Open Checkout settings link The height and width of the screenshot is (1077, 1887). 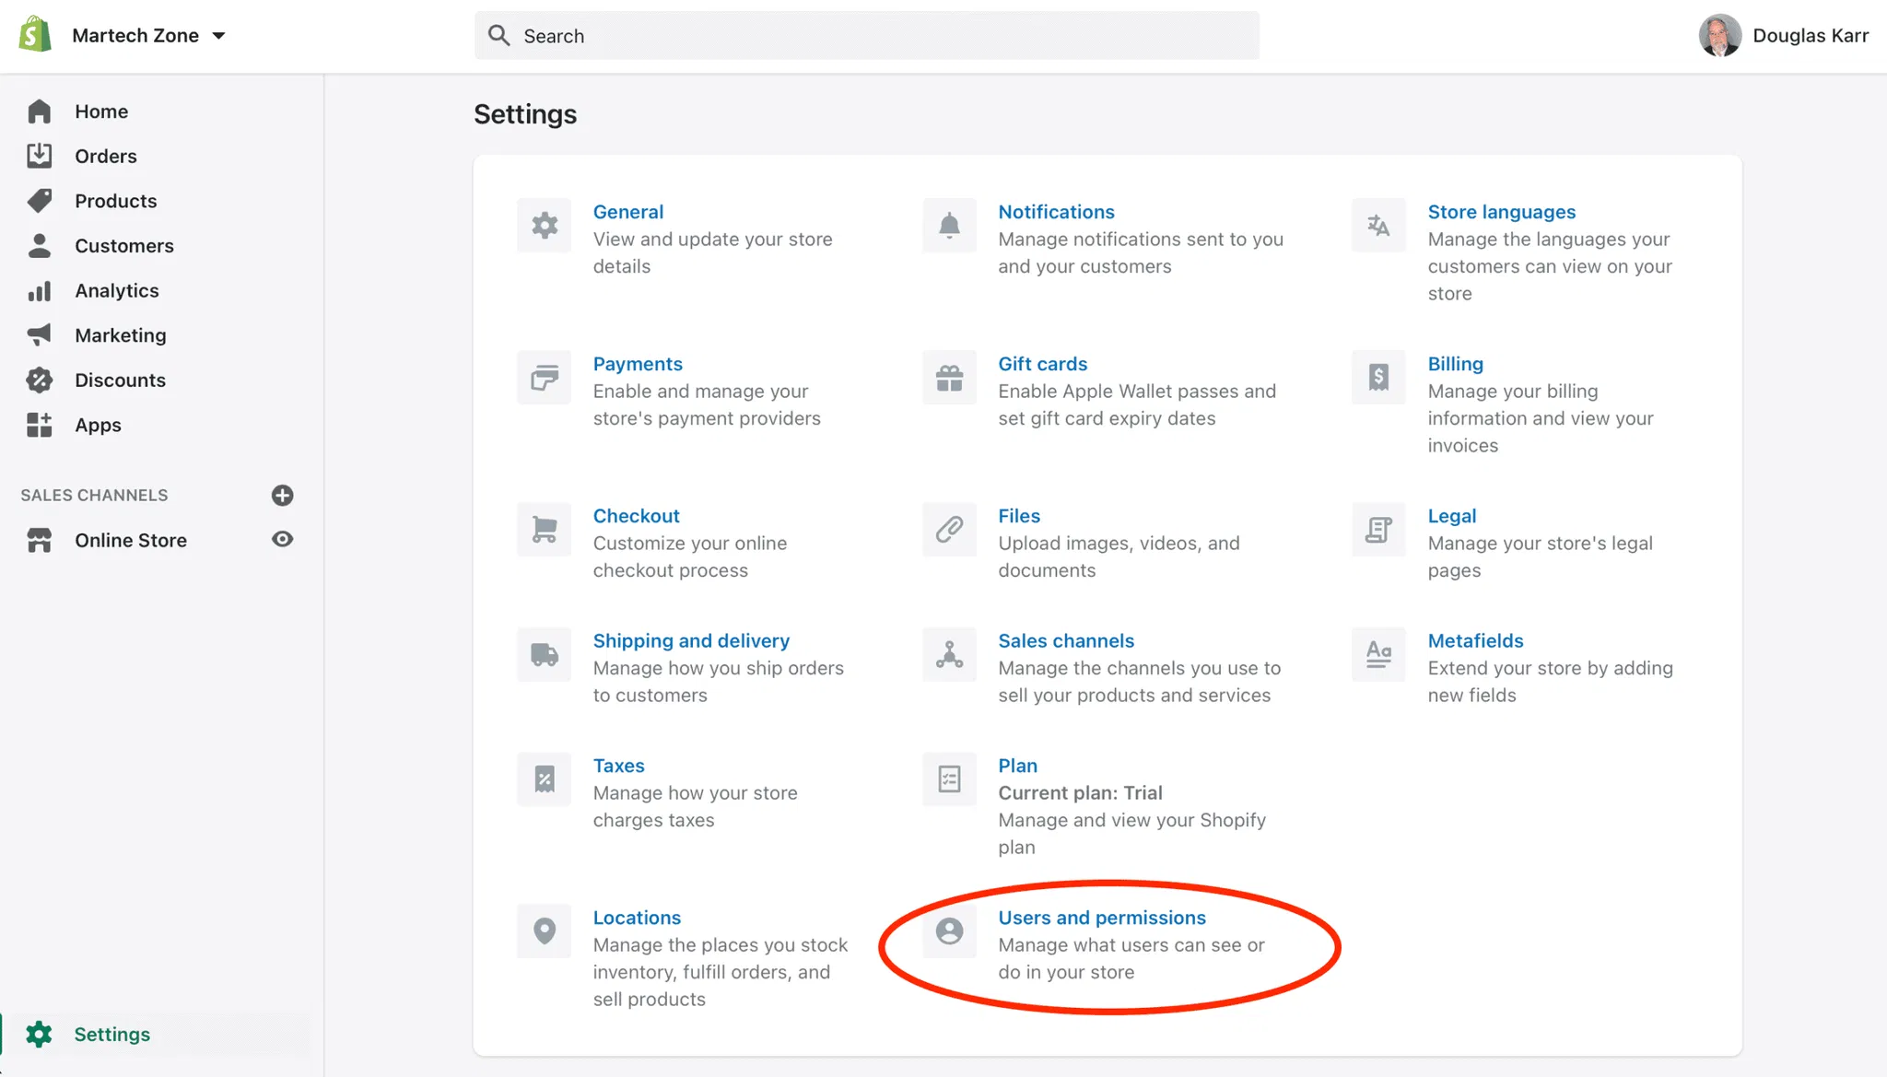636,516
